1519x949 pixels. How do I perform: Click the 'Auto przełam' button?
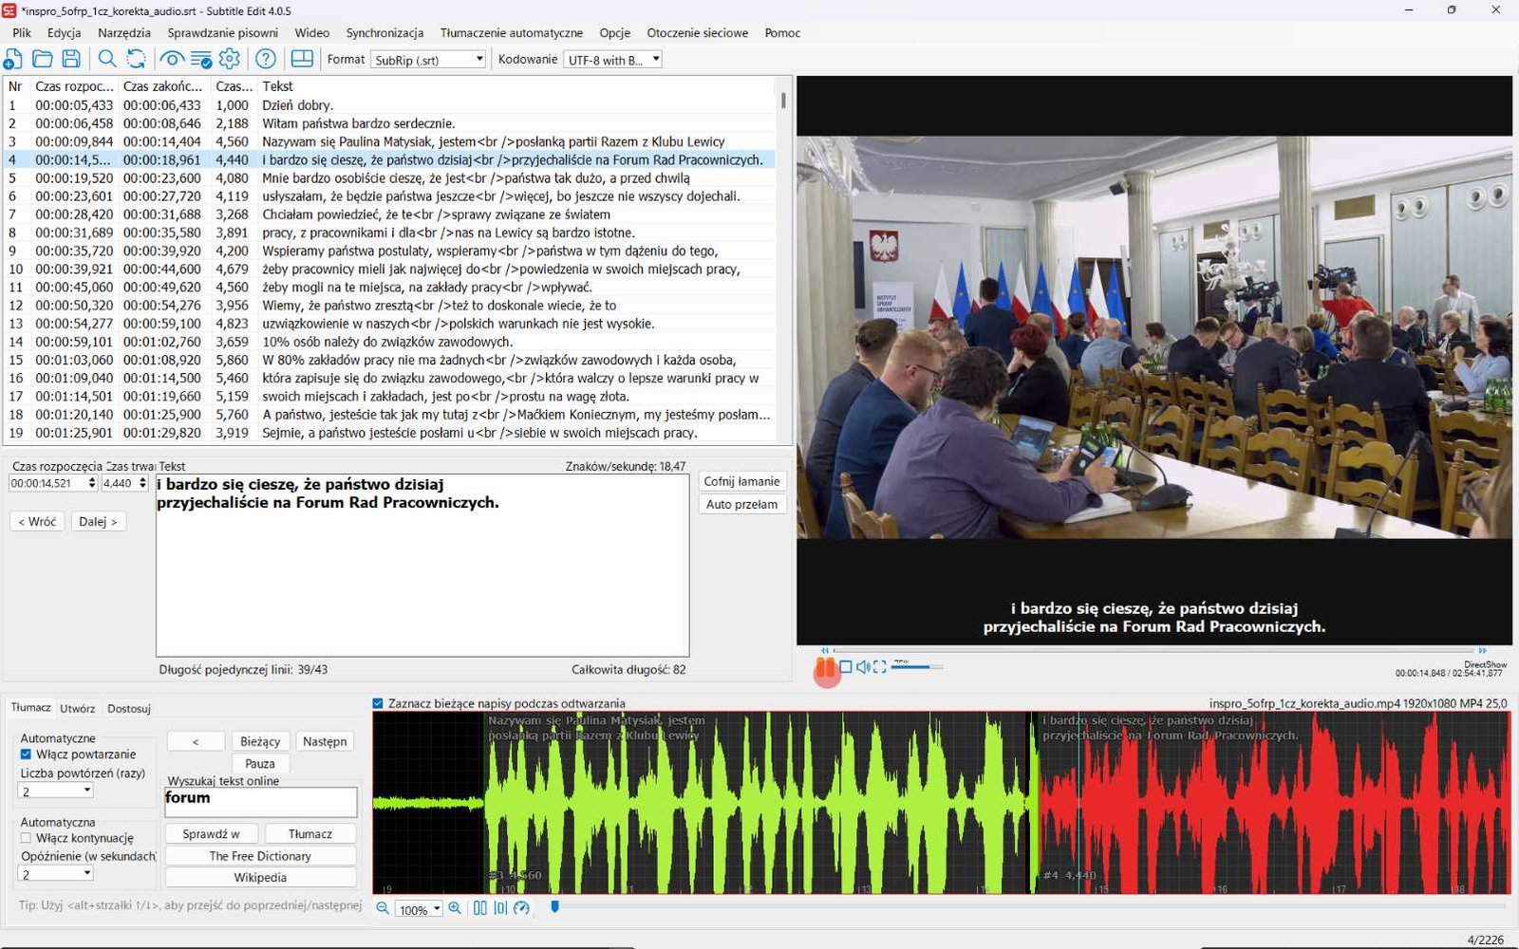tap(741, 504)
